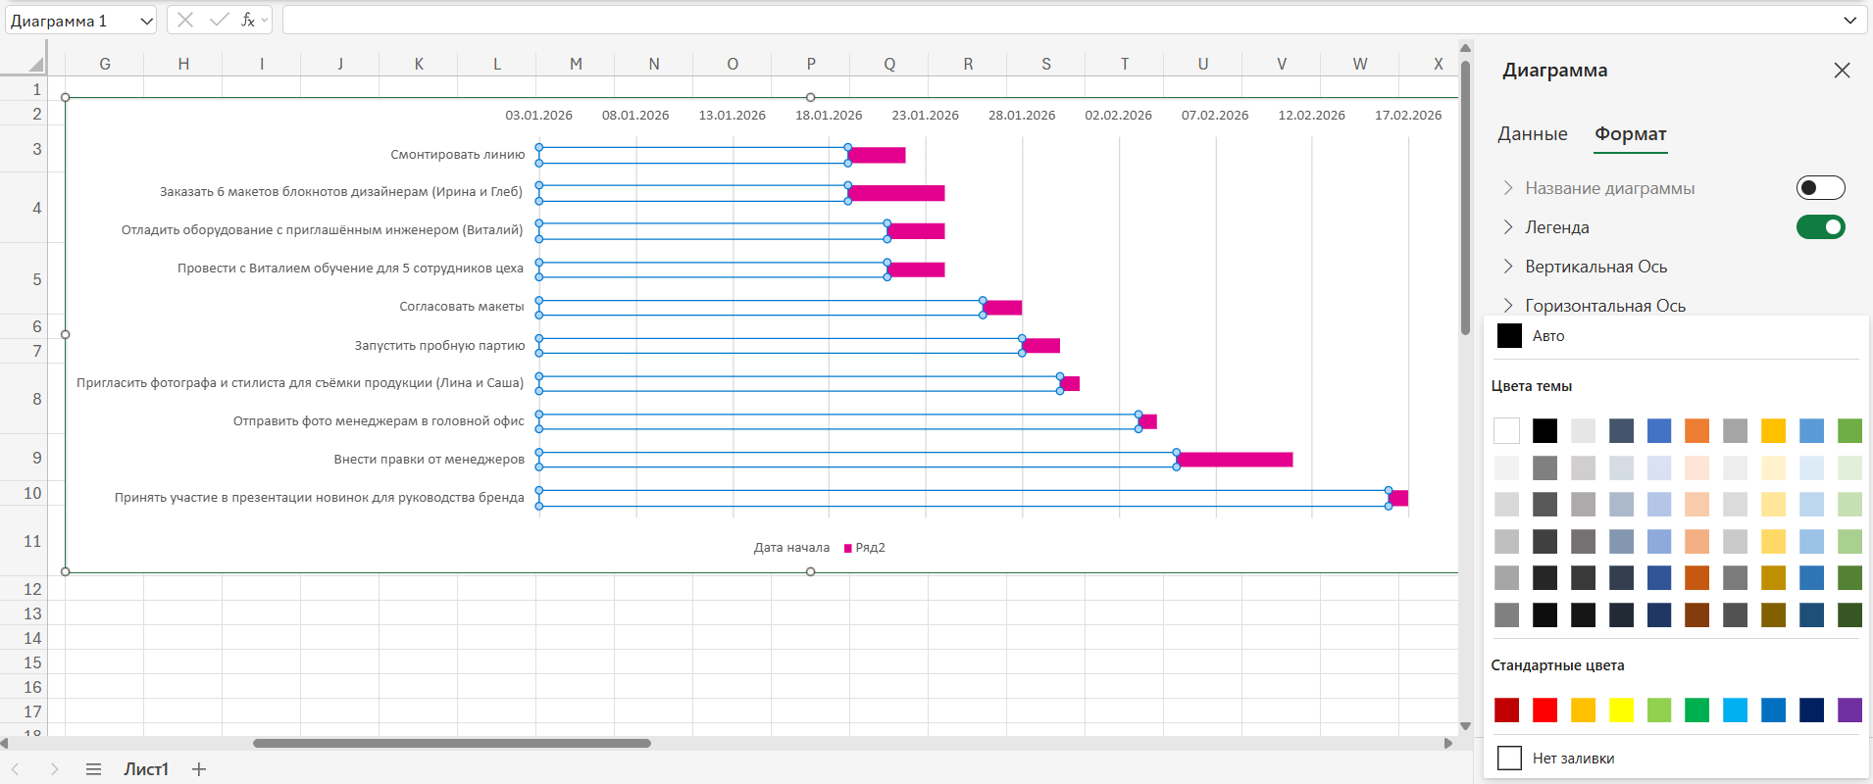This screenshot has width=1873, height=784.
Task: Expand the Вертикальная Ось section
Action: pos(1595,267)
